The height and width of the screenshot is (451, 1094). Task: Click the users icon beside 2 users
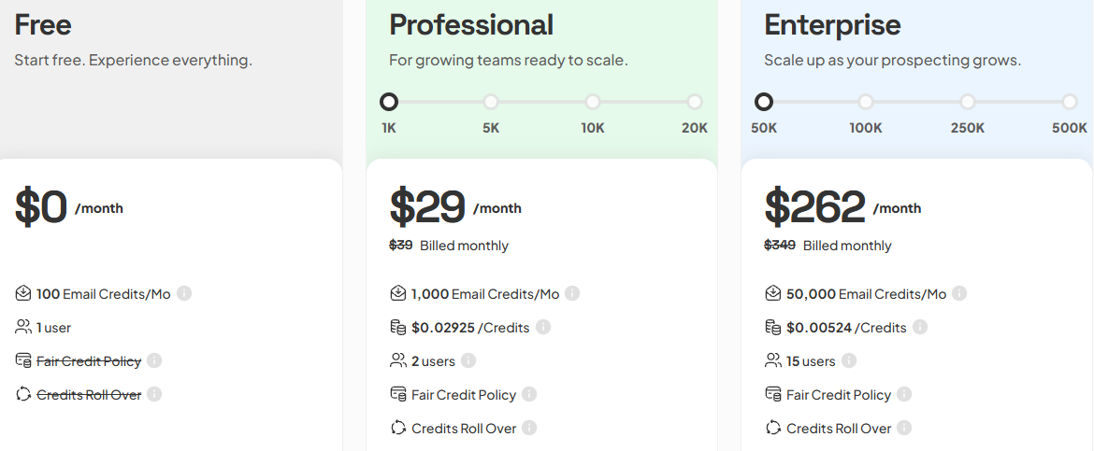pyautogui.click(x=397, y=360)
